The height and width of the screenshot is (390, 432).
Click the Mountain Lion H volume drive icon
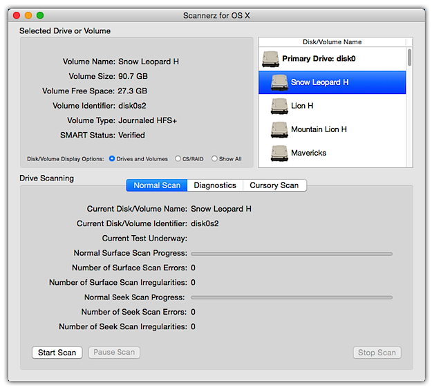tap(279, 130)
